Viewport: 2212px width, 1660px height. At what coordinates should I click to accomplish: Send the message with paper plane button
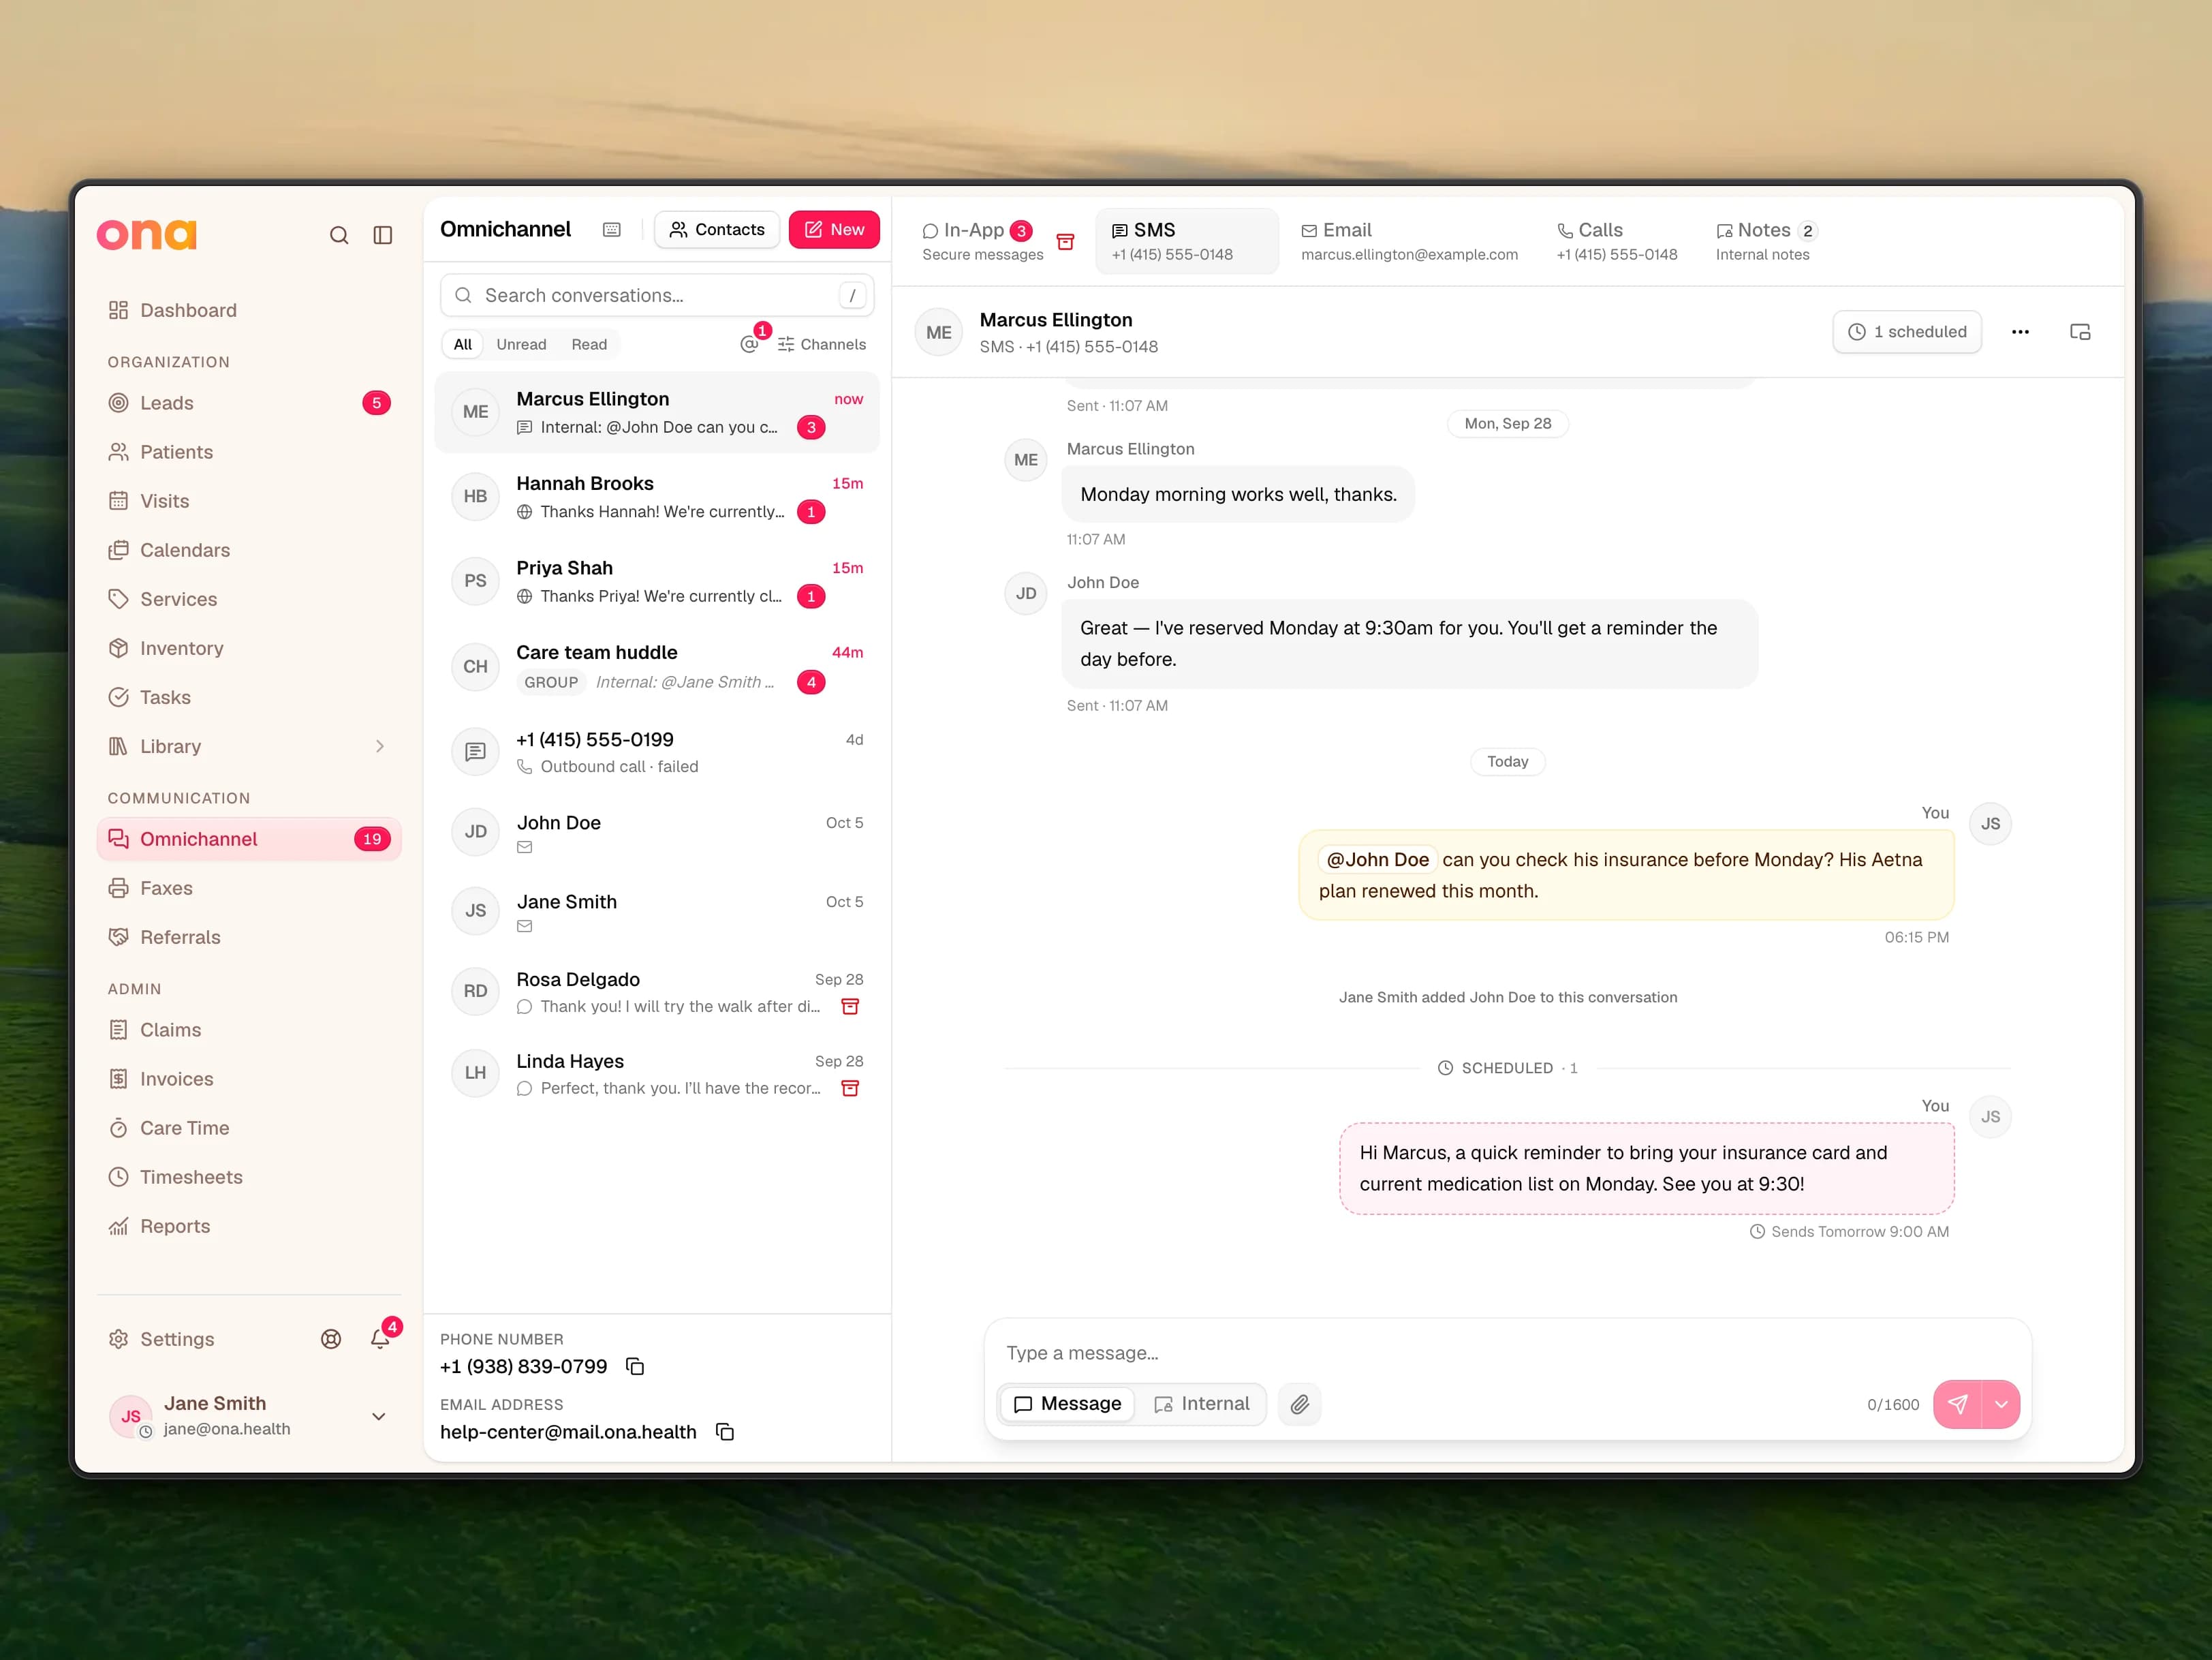[1957, 1404]
